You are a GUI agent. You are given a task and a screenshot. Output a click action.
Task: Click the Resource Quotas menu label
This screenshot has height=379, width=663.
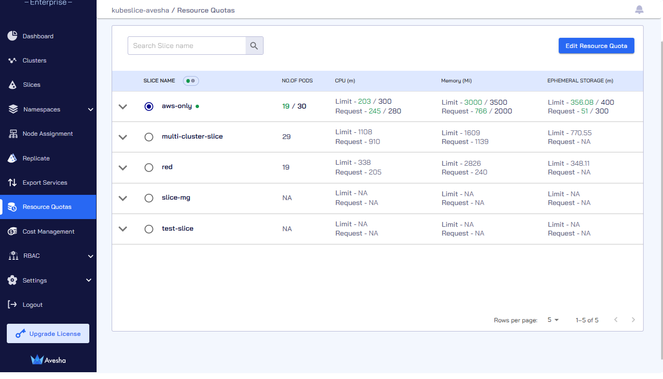[47, 207]
